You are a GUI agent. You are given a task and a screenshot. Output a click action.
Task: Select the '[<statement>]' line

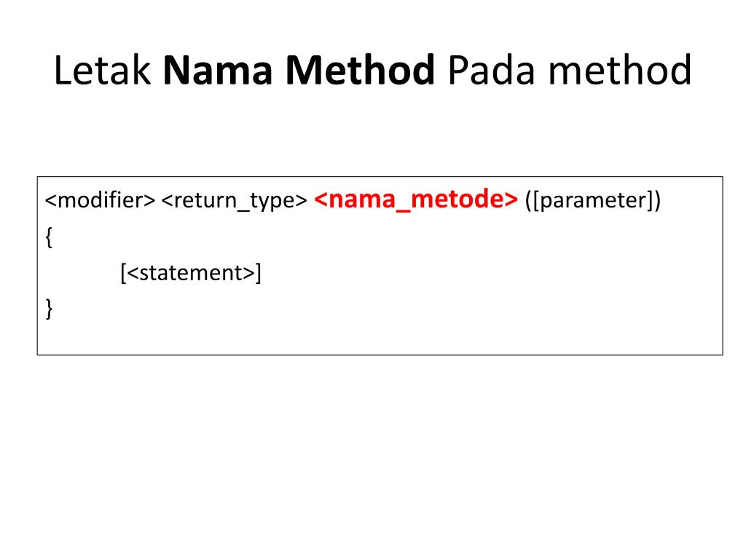click(191, 274)
